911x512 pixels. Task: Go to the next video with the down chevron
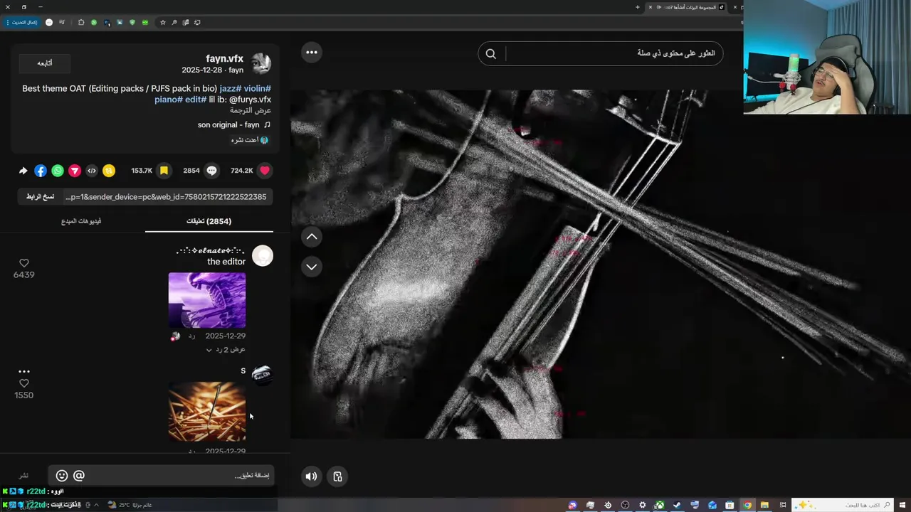click(x=312, y=267)
